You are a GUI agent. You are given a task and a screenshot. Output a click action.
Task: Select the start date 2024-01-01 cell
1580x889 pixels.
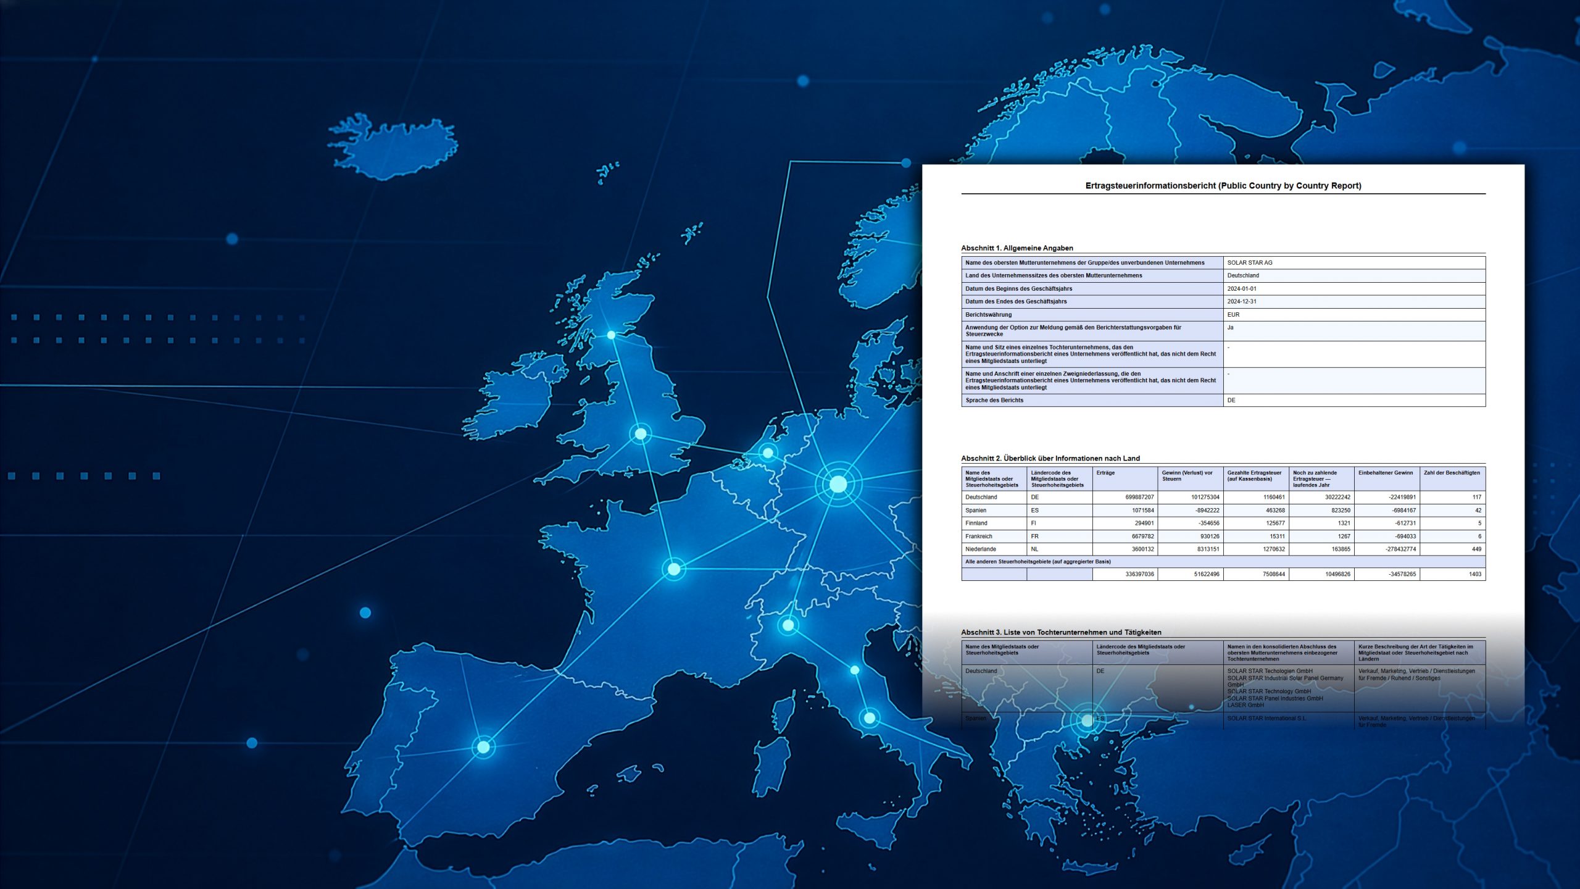[x=1241, y=288]
